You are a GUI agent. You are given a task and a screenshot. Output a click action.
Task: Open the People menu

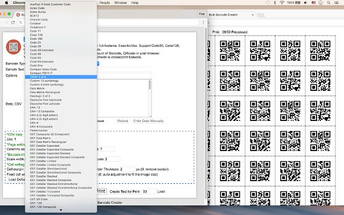click(x=104, y=3)
